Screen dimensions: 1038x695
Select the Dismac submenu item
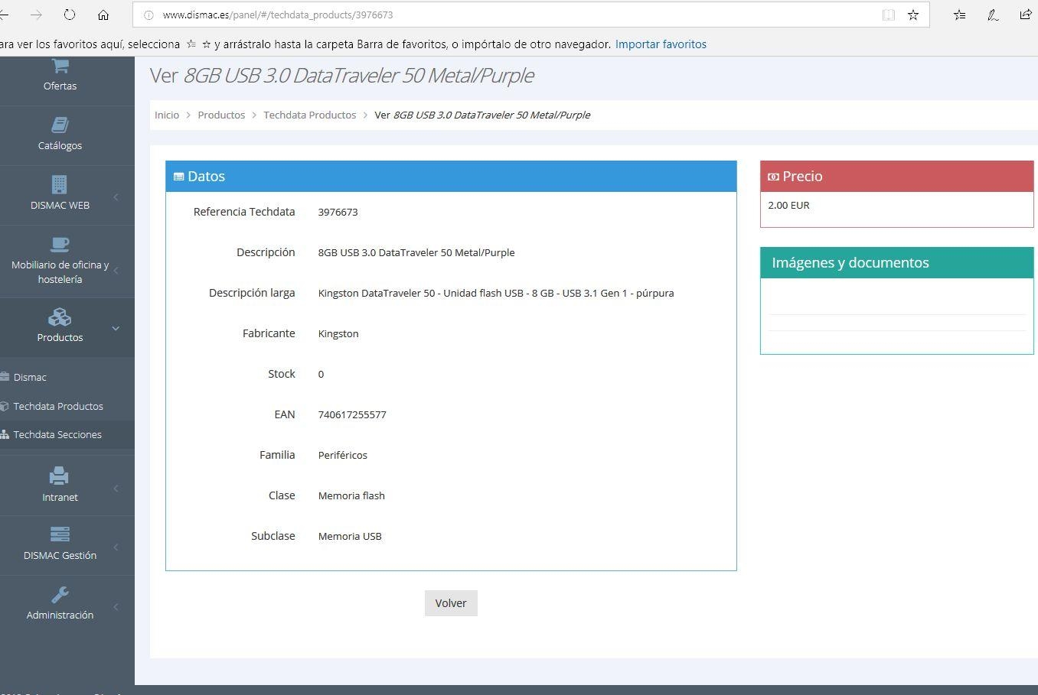pos(30,377)
